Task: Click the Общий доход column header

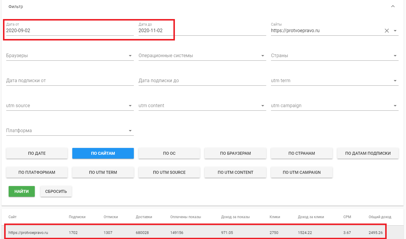Action: [380, 217]
